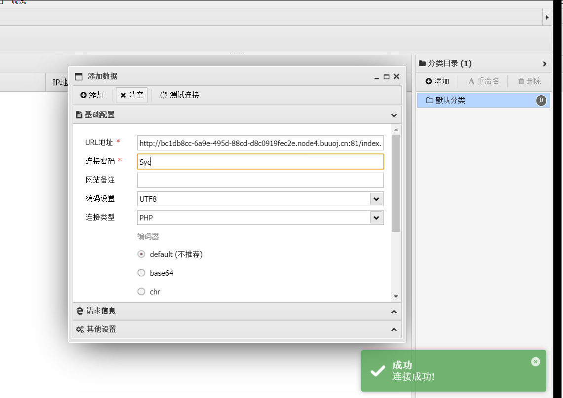Click the URL地址 input field

(261, 143)
